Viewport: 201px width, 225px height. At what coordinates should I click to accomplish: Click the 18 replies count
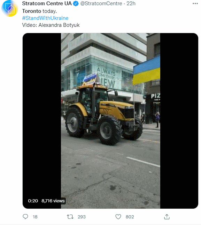35,217
